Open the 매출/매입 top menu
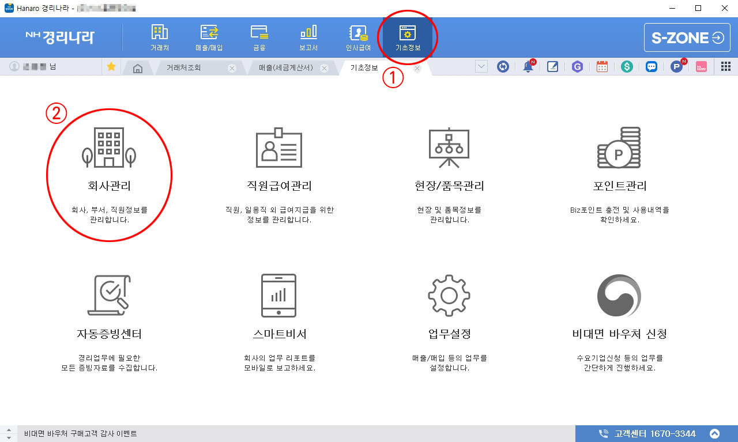The height and width of the screenshot is (442, 738). coord(209,37)
